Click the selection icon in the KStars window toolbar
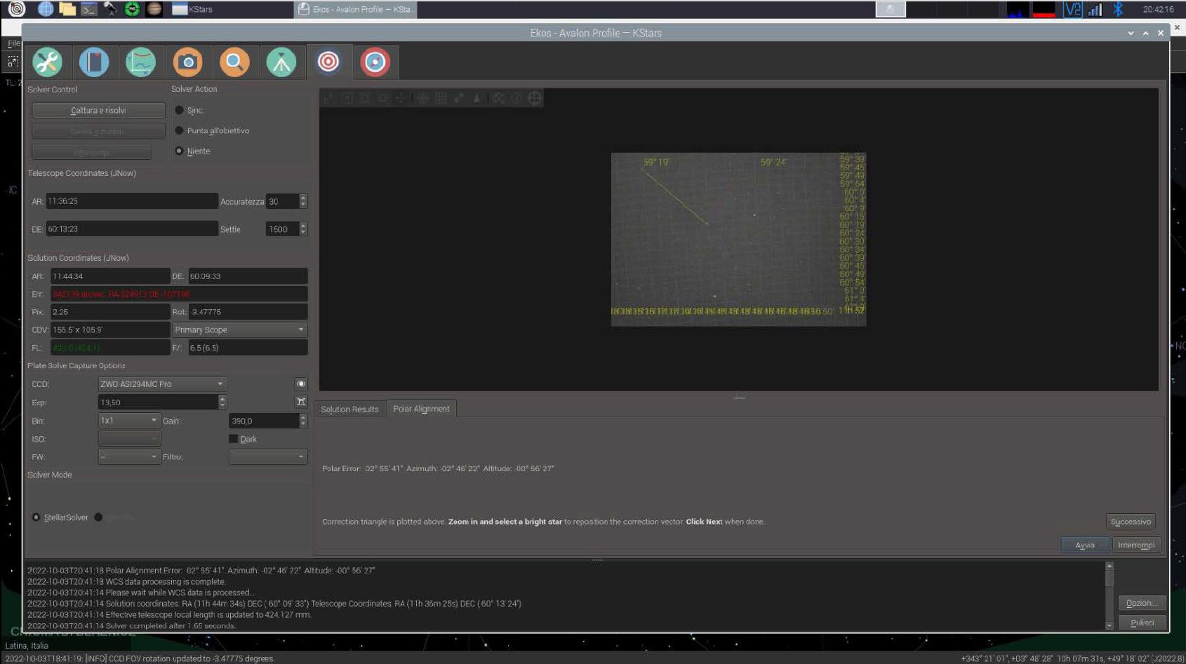The image size is (1186, 664). click(13, 62)
